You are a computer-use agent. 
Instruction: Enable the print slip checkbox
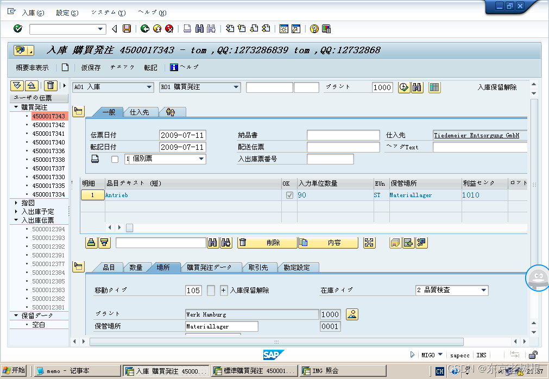(115, 159)
